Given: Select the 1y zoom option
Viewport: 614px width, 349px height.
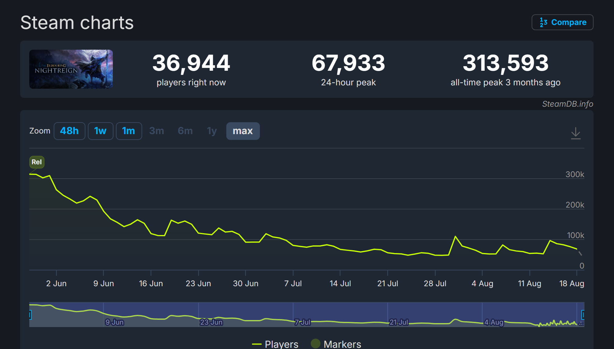Looking at the screenshot, I should coord(212,131).
